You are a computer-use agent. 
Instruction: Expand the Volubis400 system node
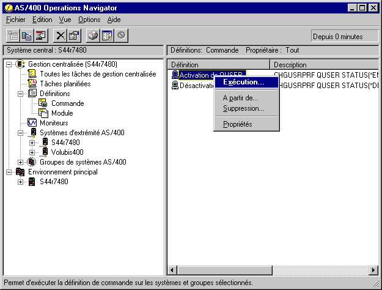32,153
